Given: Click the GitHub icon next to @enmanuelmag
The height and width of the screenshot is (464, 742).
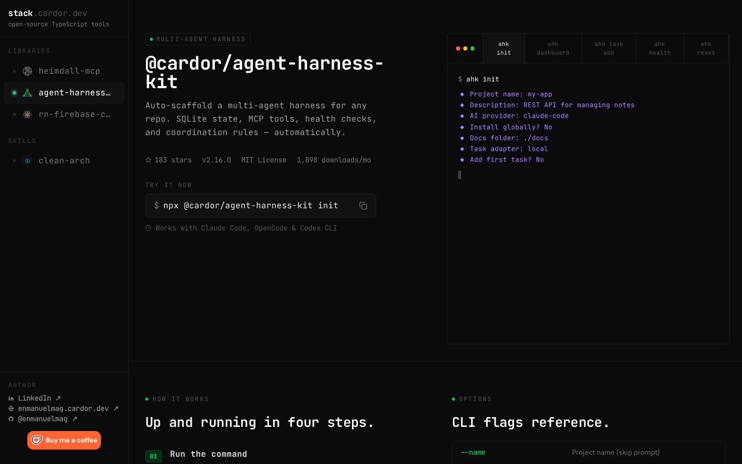Looking at the screenshot, I should pyautogui.click(x=11, y=419).
